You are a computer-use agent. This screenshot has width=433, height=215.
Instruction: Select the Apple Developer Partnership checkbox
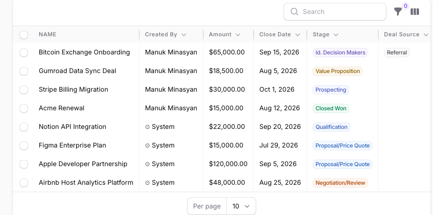click(x=24, y=164)
